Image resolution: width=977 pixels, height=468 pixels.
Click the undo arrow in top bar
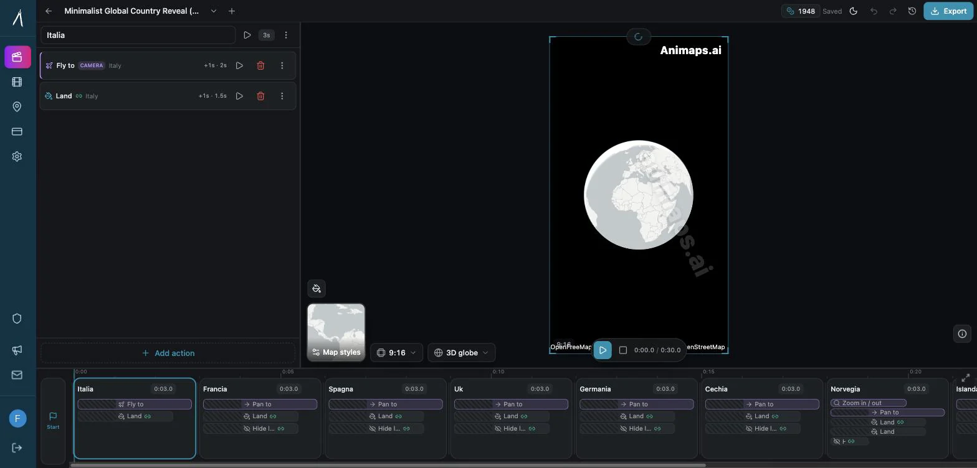874,11
